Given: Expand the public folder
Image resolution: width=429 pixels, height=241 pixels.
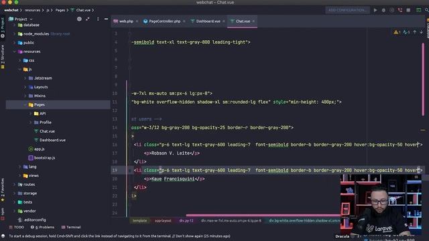Looking at the screenshot, I should [x=14, y=43].
